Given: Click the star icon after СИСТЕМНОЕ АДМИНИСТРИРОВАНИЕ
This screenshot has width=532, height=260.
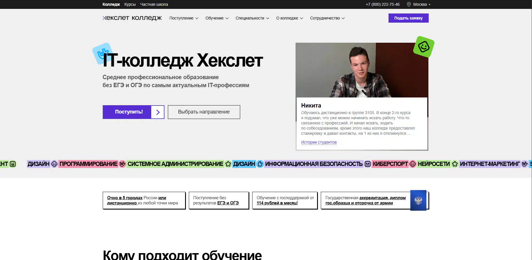Looking at the screenshot, I should tap(228, 164).
